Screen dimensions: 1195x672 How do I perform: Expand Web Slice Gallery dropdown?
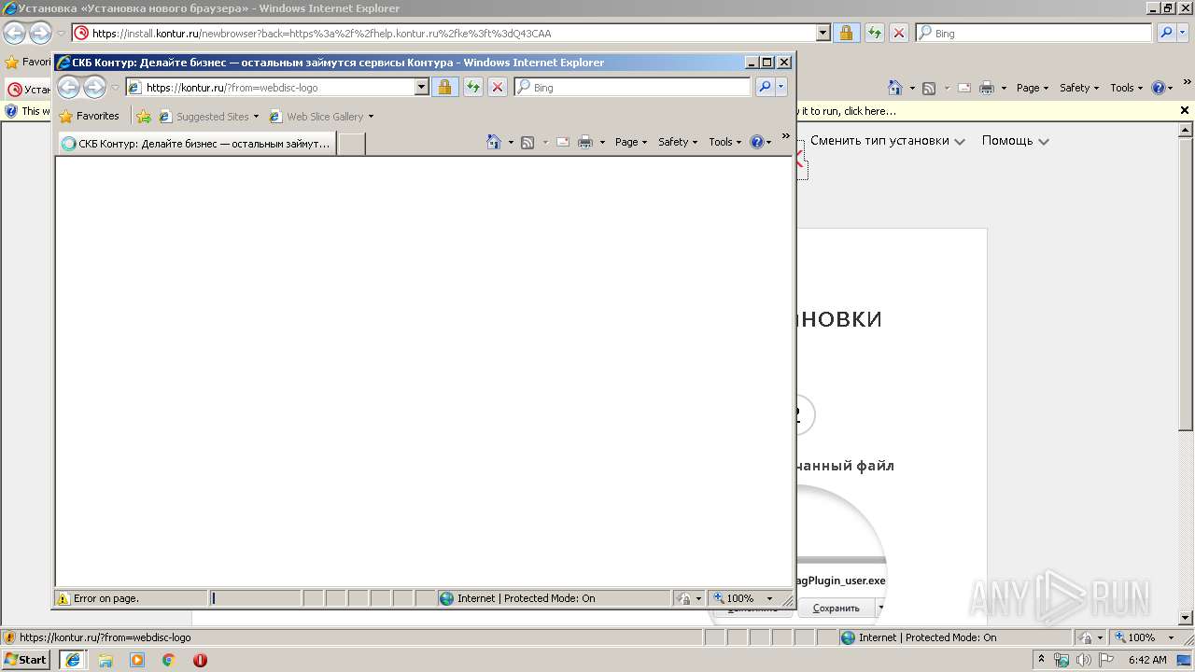click(371, 117)
